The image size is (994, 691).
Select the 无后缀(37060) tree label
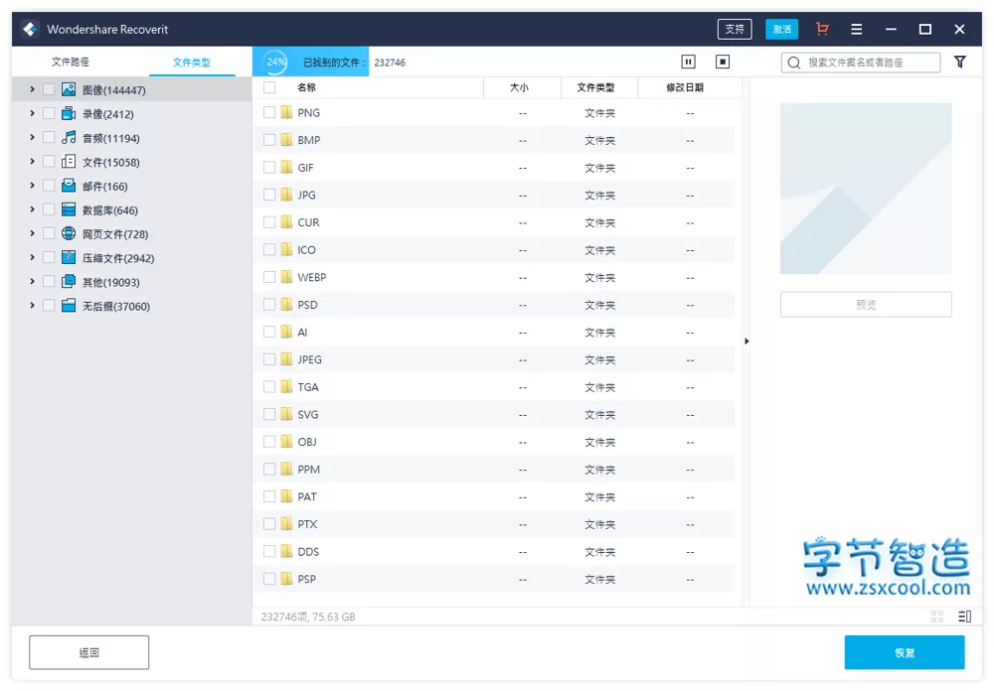(x=116, y=306)
